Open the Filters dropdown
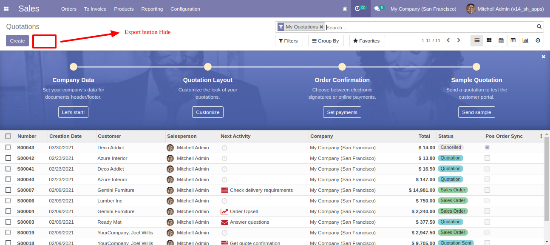Screen dimensions: 550x245 point(289,41)
